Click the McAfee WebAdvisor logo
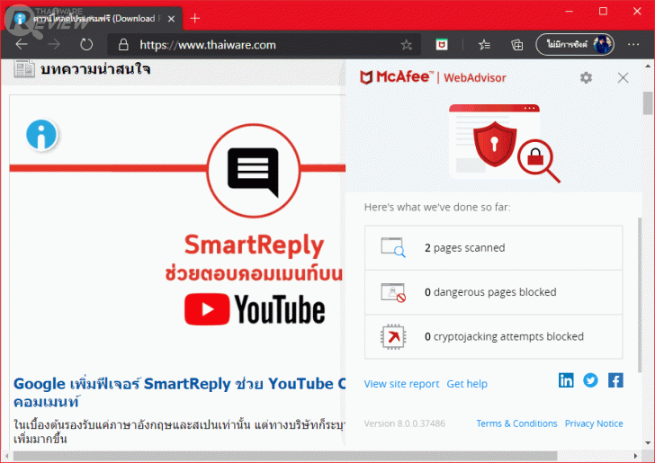Screen dimensions: 655x463 click(x=433, y=77)
